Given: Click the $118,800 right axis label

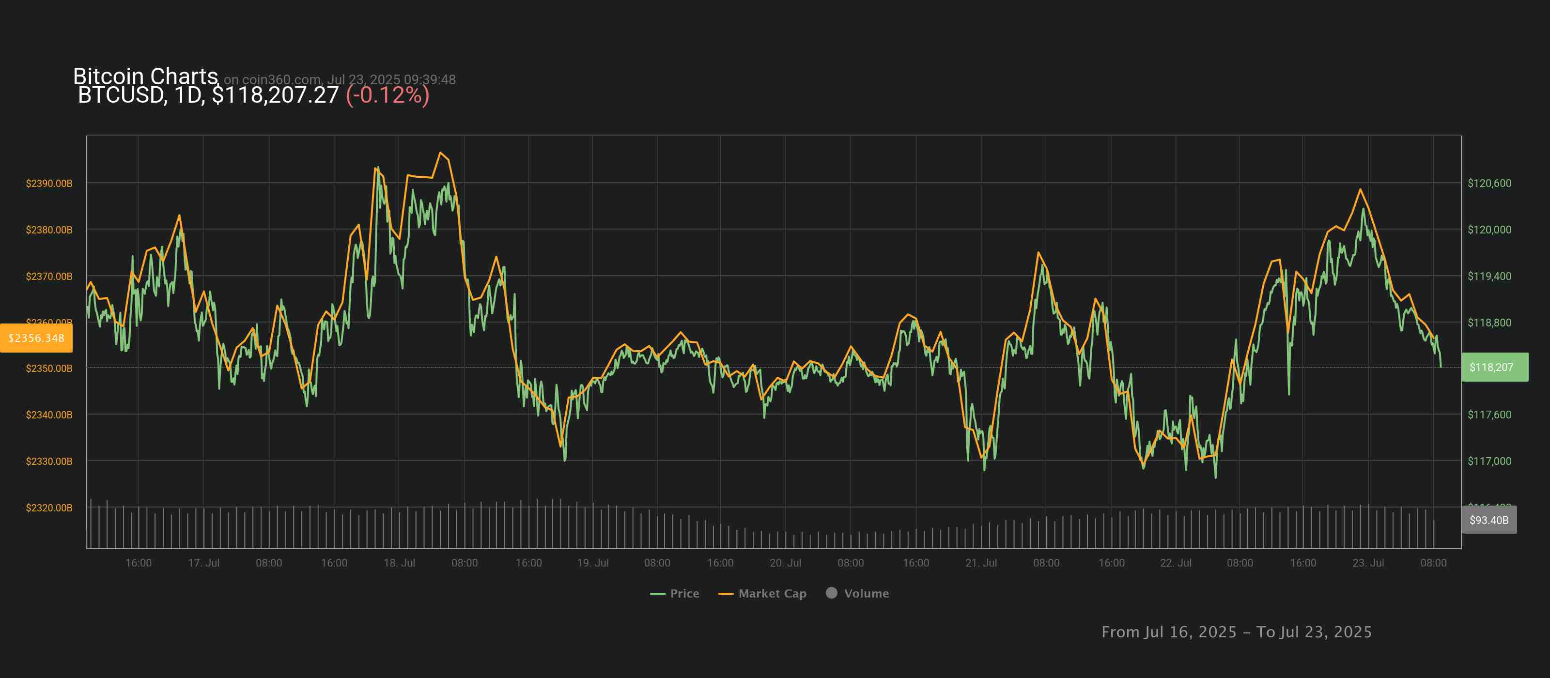Looking at the screenshot, I should coord(1489,323).
